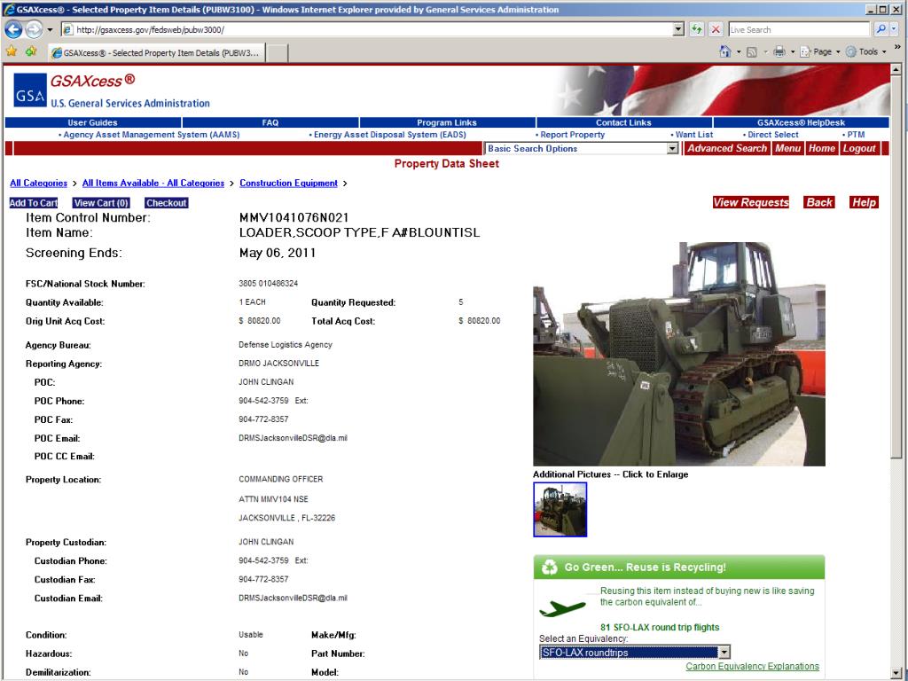Click Checkout button
Image resolution: width=908 pixels, height=681 pixels.
point(166,203)
